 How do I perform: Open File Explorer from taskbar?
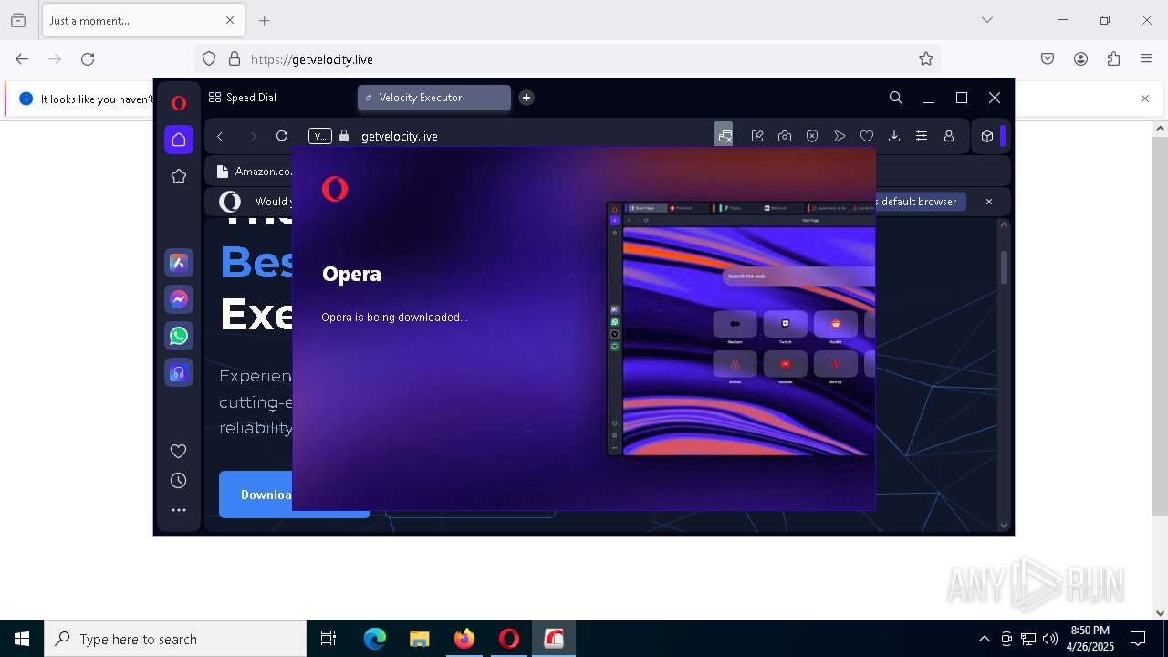(419, 639)
